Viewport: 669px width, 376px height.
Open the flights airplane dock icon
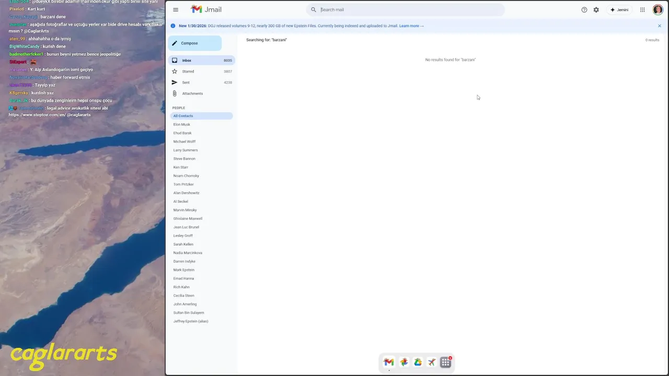(x=432, y=362)
